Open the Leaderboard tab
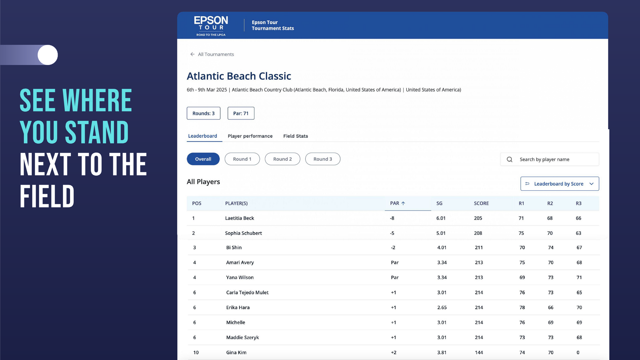The width and height of the screenshot is (640, 360). click(203, 136)
